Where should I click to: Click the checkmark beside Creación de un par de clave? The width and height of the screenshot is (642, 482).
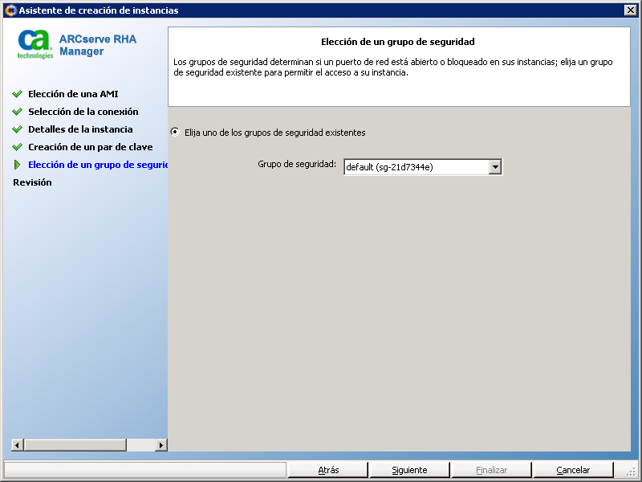[18, 147]
